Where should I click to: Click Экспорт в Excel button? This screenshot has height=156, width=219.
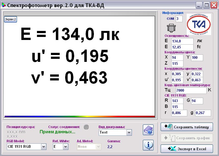[187, 149]
